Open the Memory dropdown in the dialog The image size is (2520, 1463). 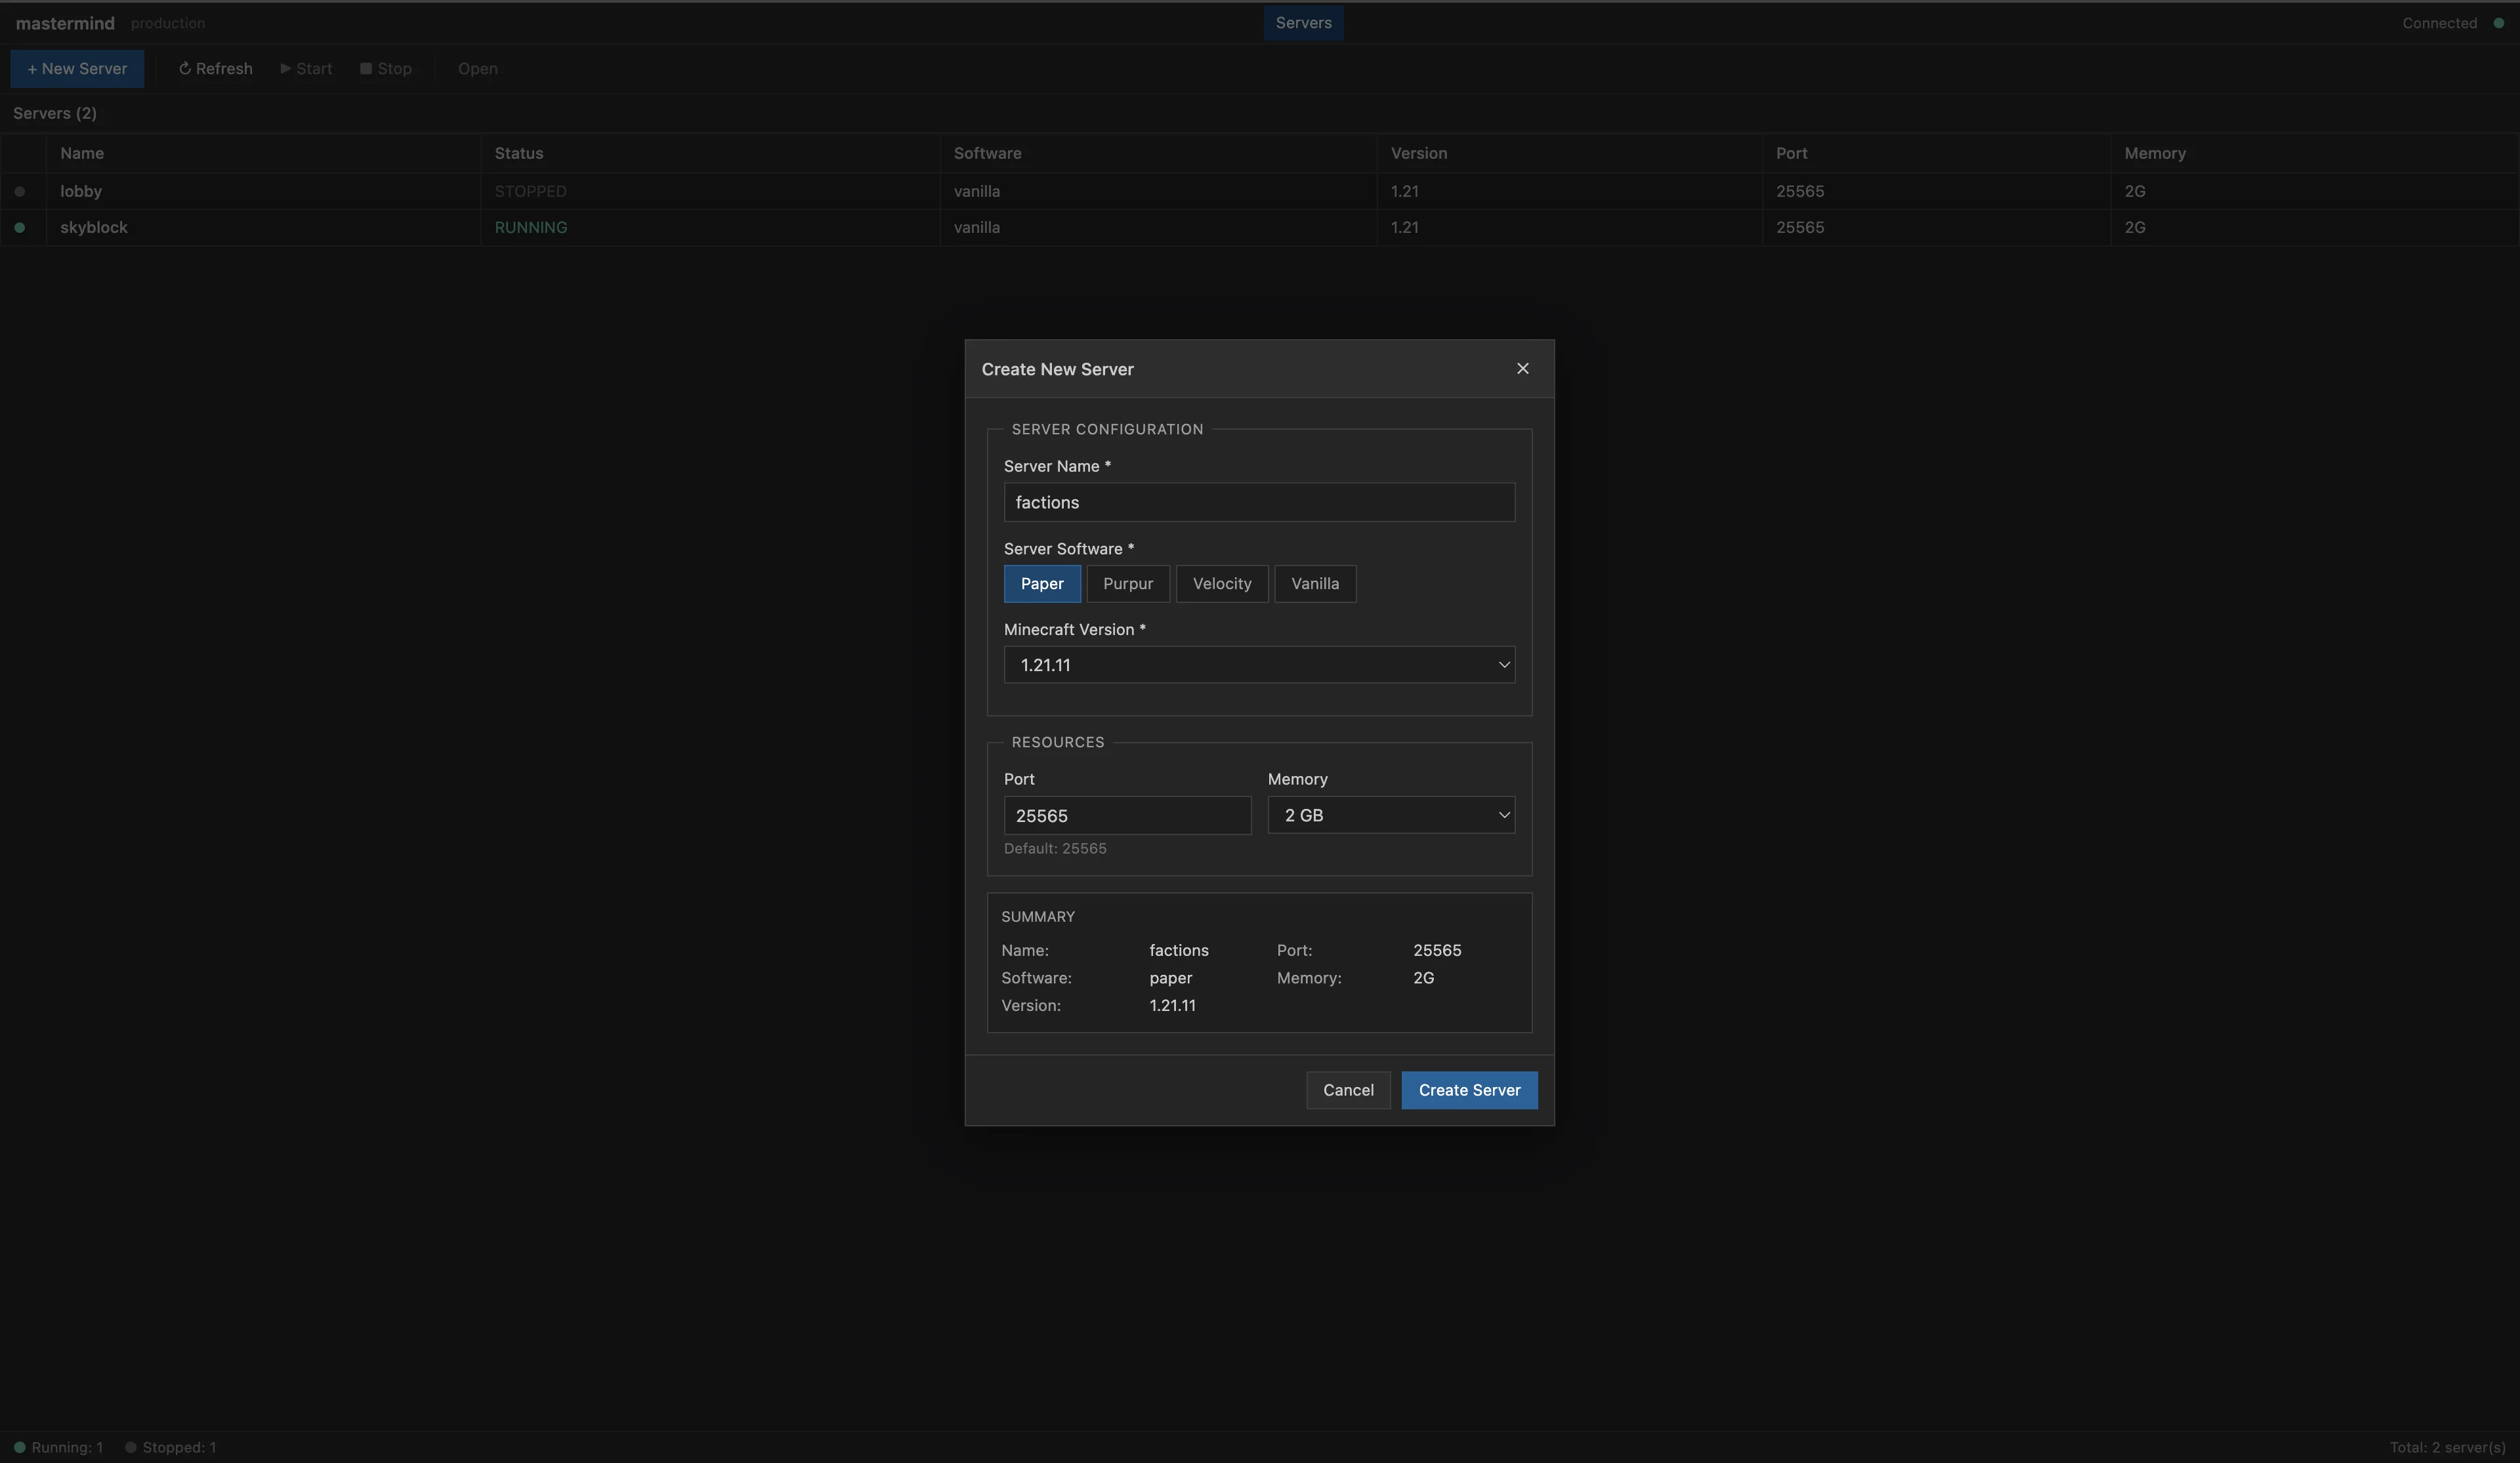(x=1391, y=815)
